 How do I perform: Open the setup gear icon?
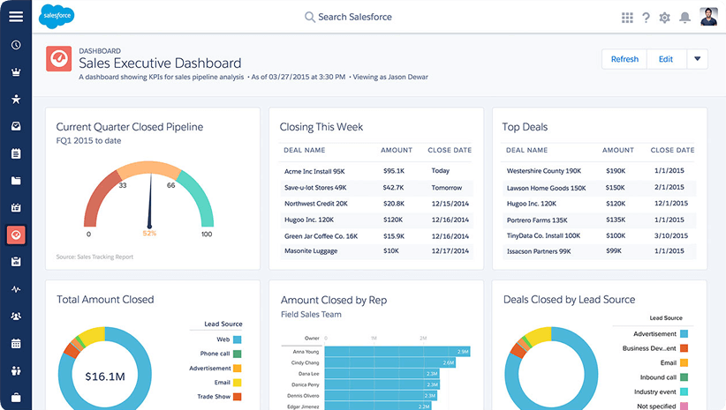pyautogui.click(x=664, y=18)
